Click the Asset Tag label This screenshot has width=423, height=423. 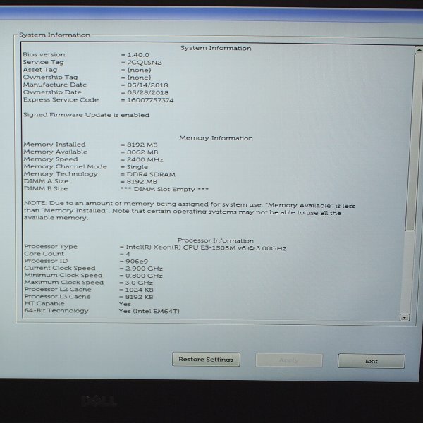point(40,70)
